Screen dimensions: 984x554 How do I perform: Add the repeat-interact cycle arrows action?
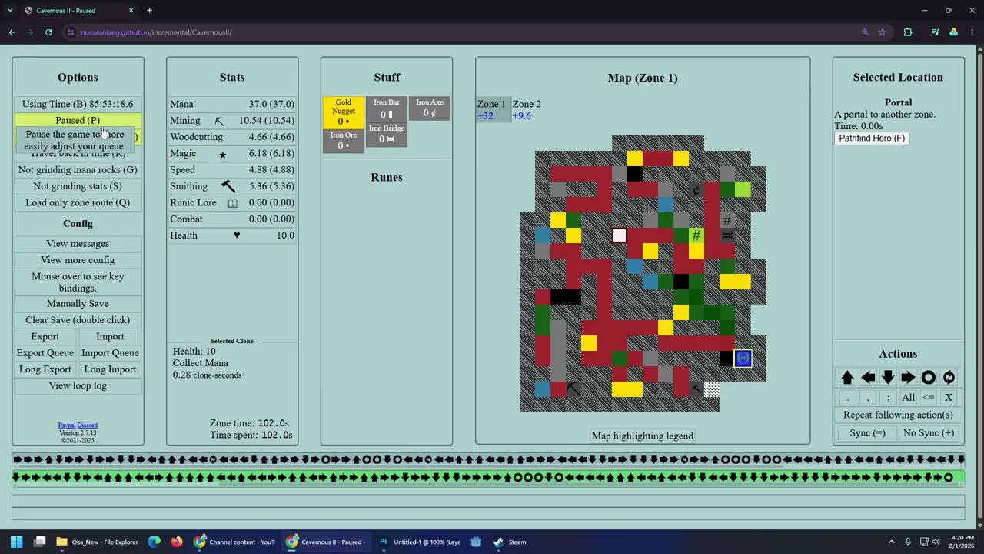pyautogui.click(x=949, y=378)
